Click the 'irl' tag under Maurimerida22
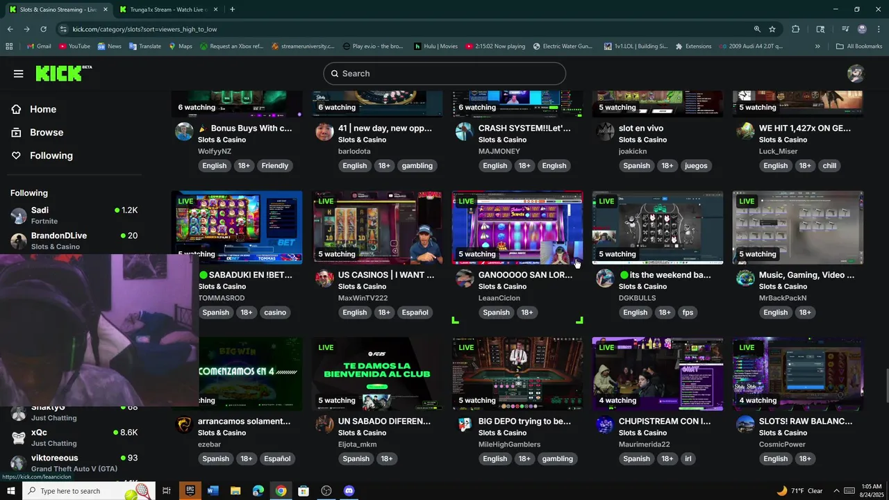This screenshot has height=500, width=889. (x=688, y=459)
